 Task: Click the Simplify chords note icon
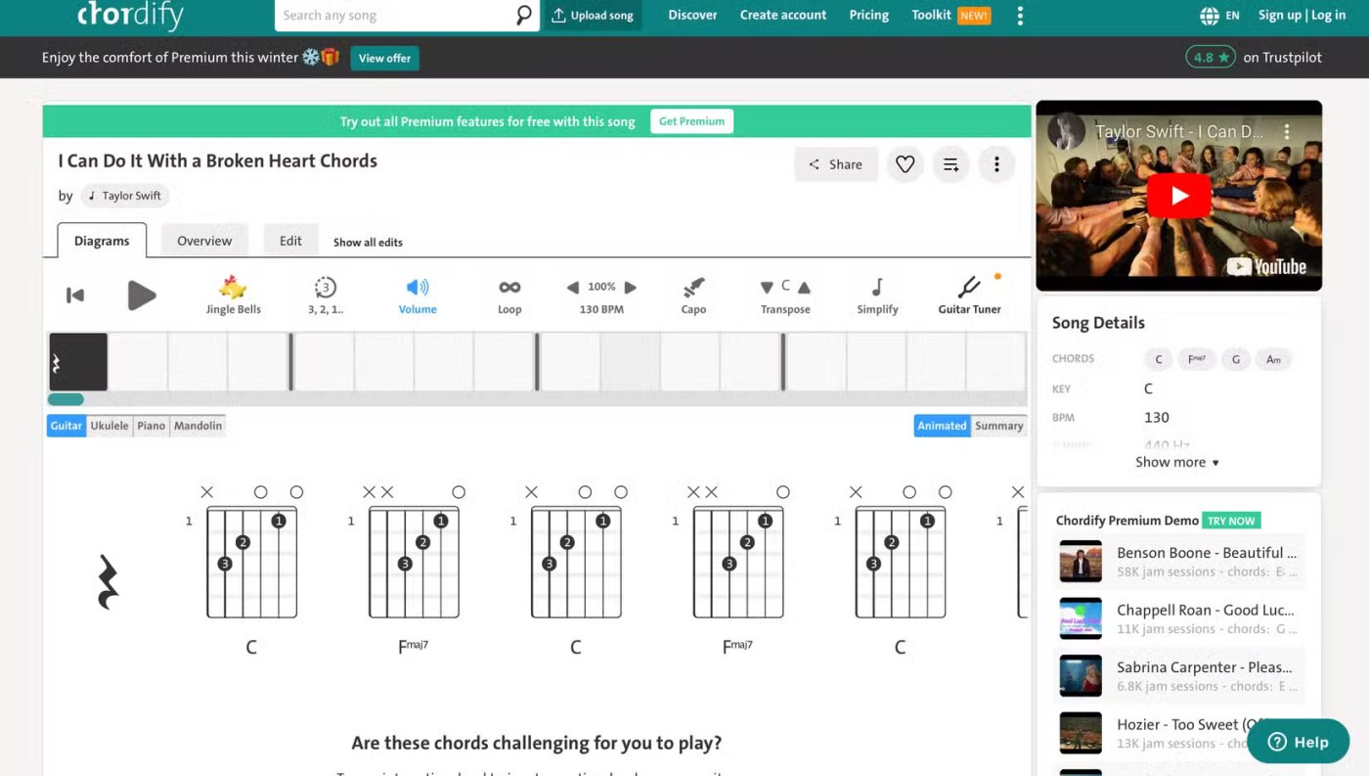tap(877, 288)
